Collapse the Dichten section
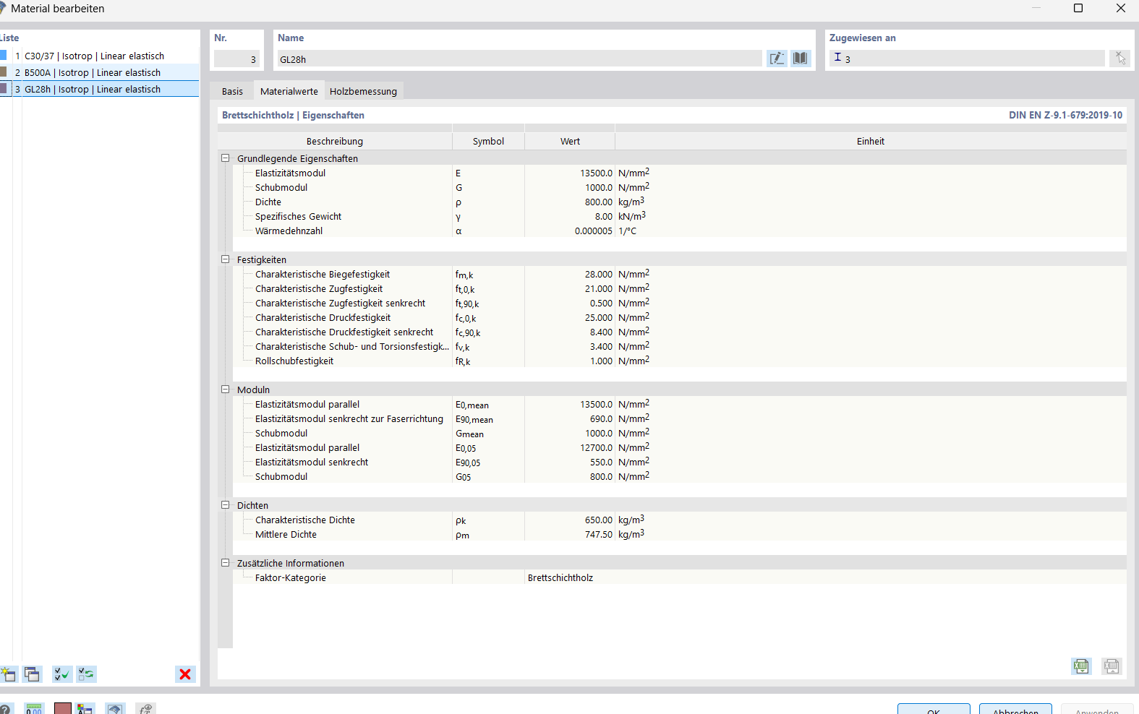 [x=225, y=505]
